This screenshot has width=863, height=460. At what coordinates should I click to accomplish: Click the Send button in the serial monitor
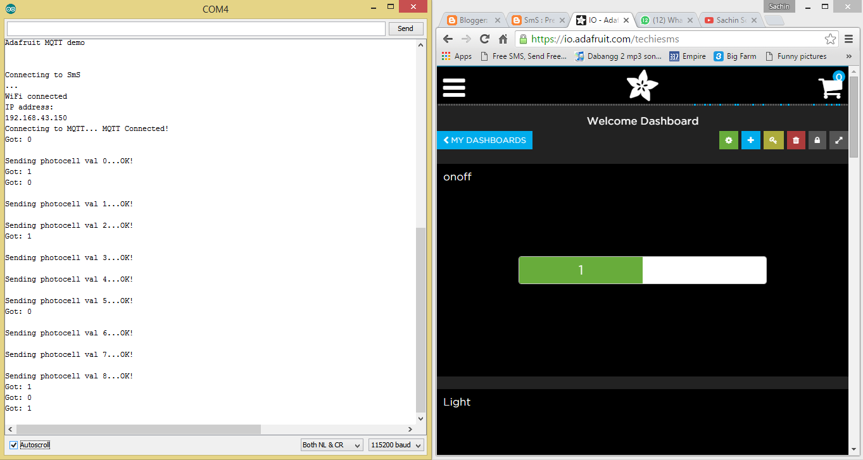point(405,28)
